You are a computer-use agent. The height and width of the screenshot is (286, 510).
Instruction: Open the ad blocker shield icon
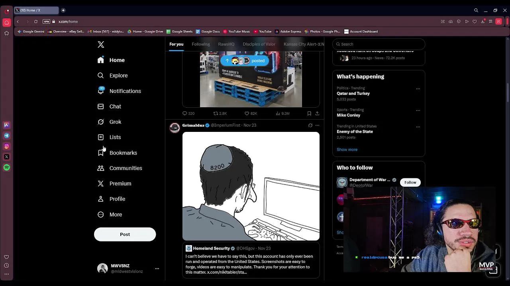pos(459,21)
